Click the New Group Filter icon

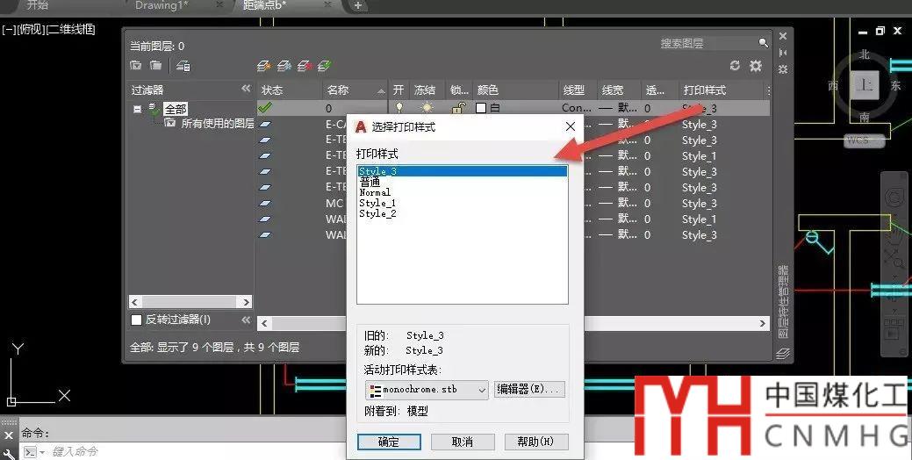[x=155, y=66]
